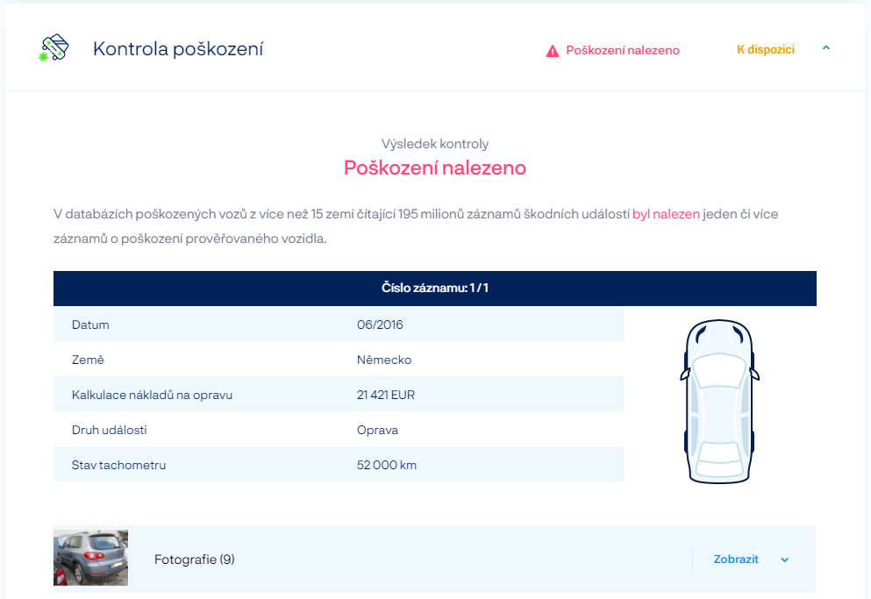Viewport: 871px width, 599px height.
Task: Click the Datum row value 06/2016
Action: (x=380, y=324)
